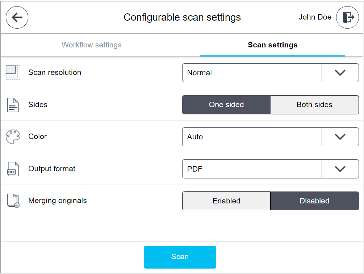364x274 pixels.
Task: Click the dotted-border resolution thumbnail icon
Action: tap(13, 72)
